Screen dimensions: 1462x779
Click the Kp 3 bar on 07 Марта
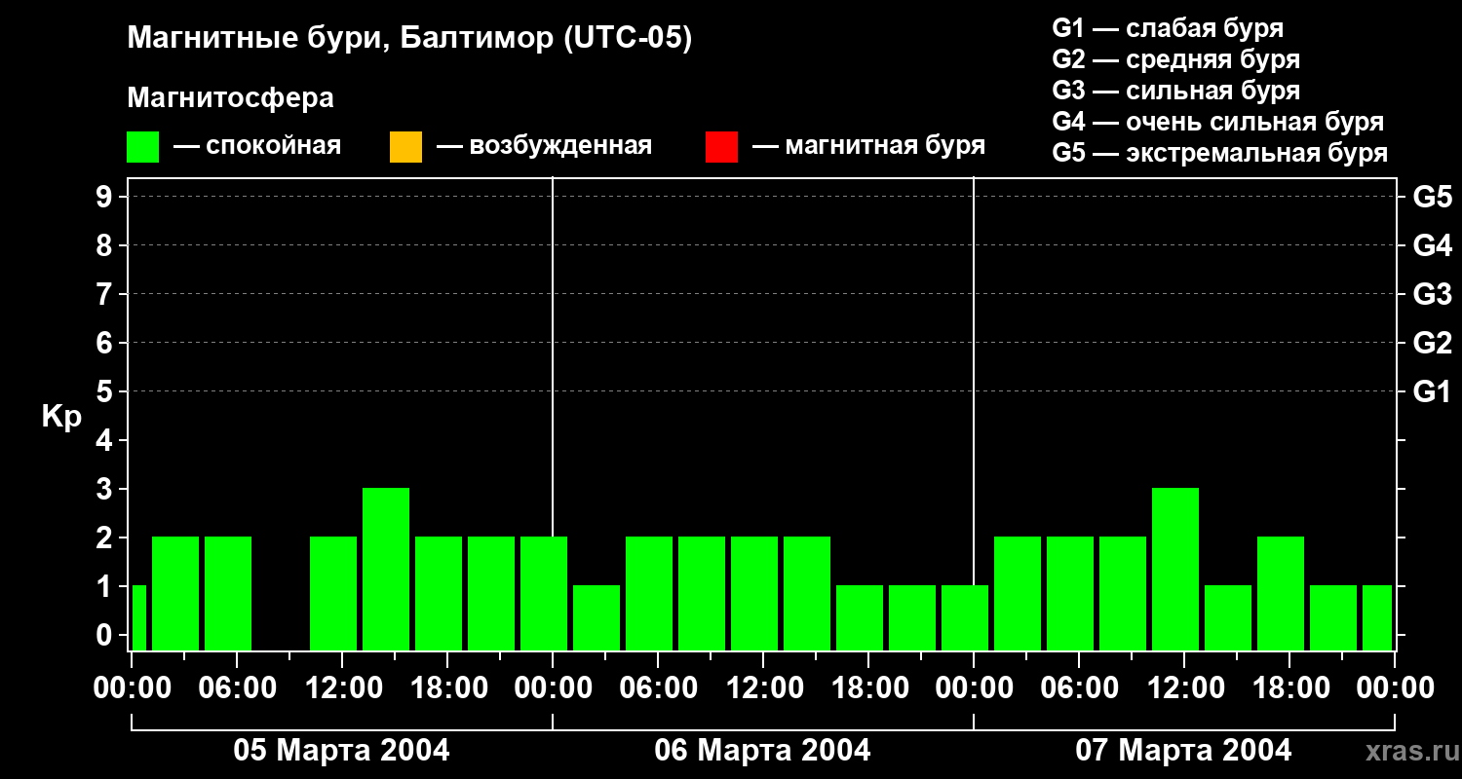click(1175, 569)
